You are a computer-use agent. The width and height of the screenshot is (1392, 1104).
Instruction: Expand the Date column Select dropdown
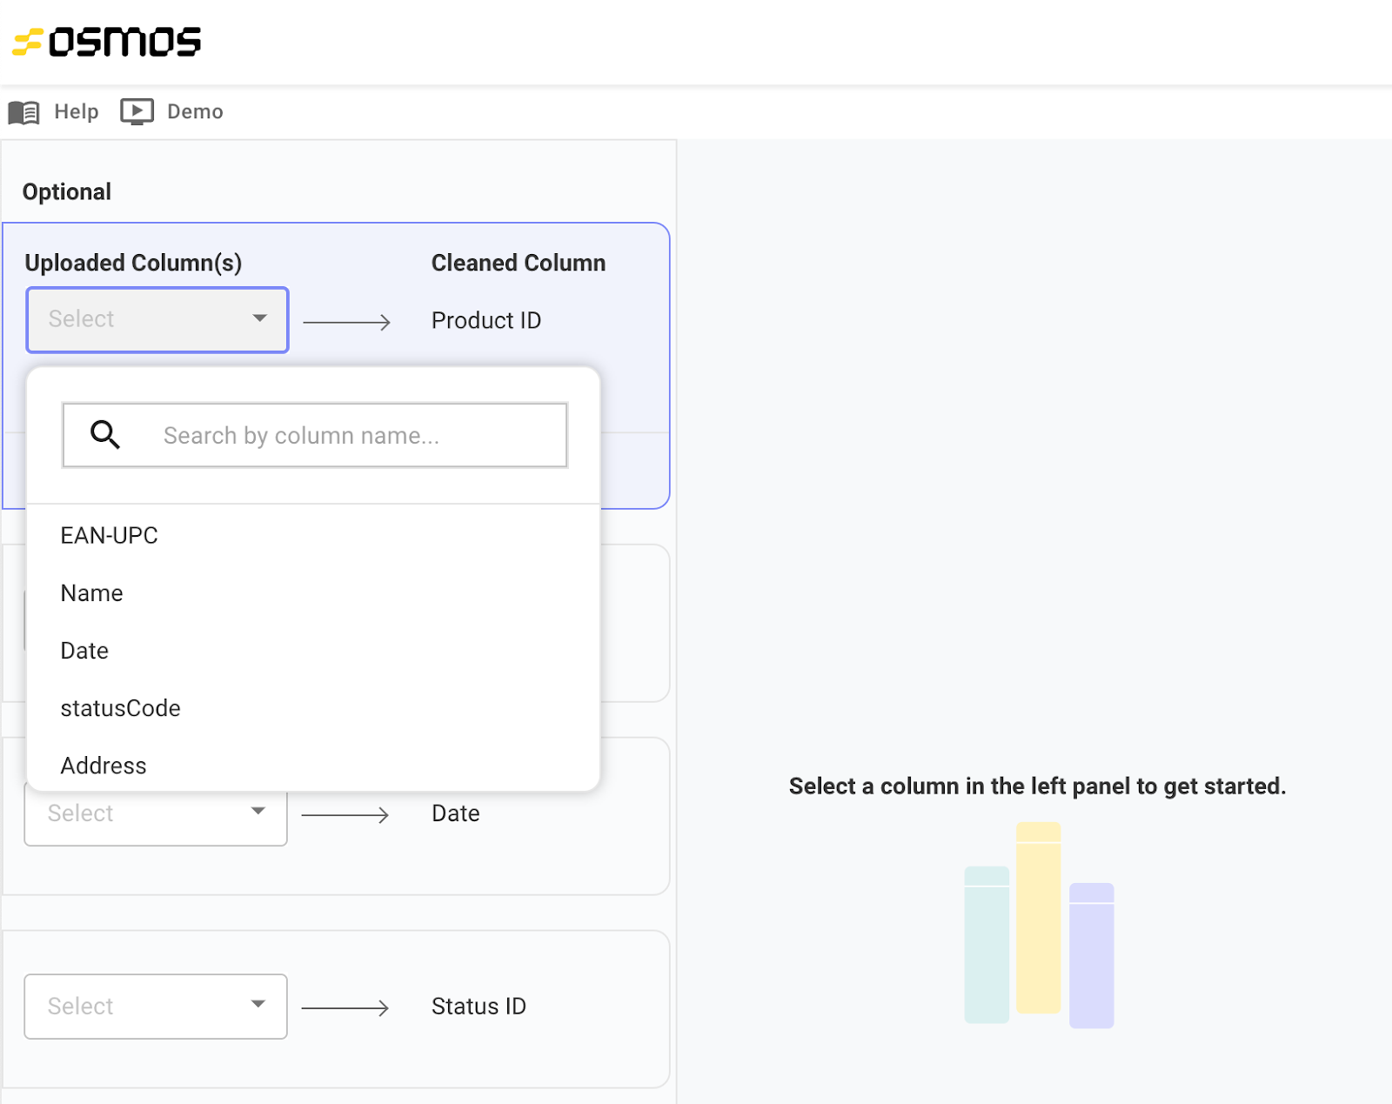click(x=156, y=814)
